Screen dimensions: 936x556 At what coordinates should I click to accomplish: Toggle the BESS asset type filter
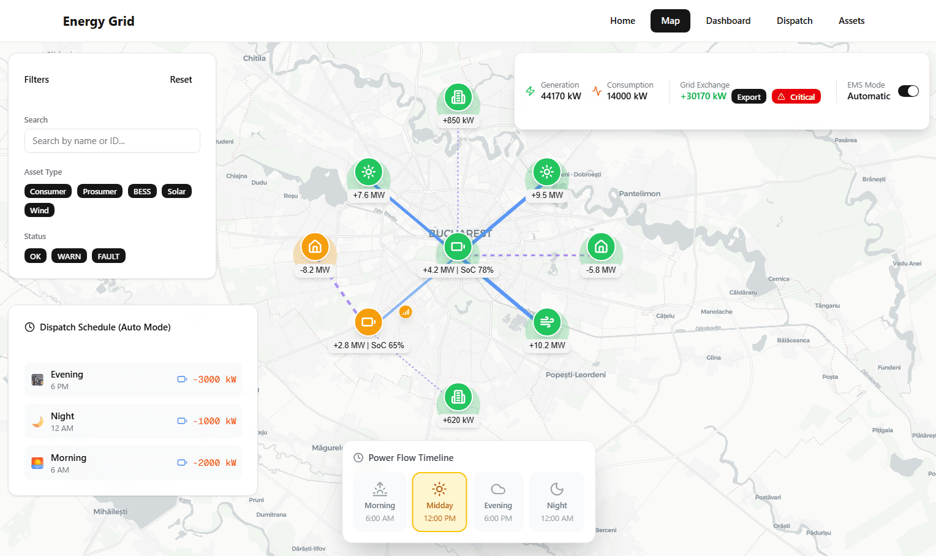coord(142,191)
